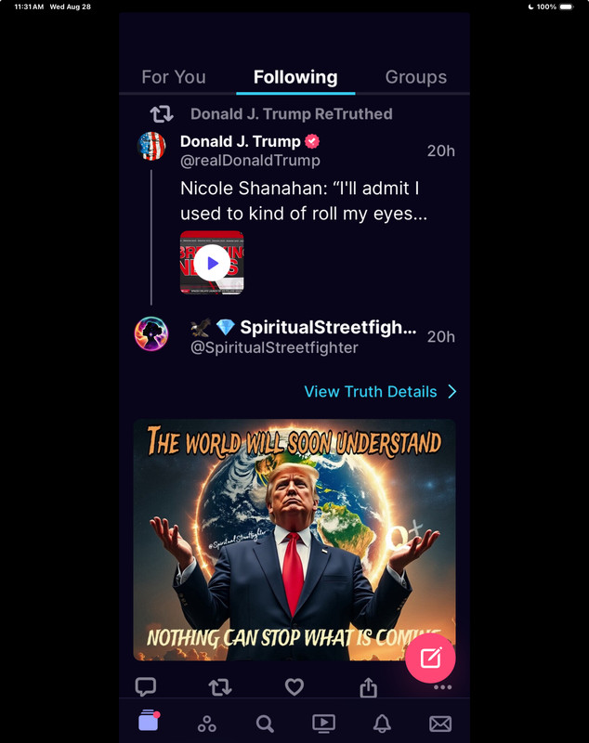Open the groups icon in bottom navigation
Screen dimensions: 589x743
207,723
